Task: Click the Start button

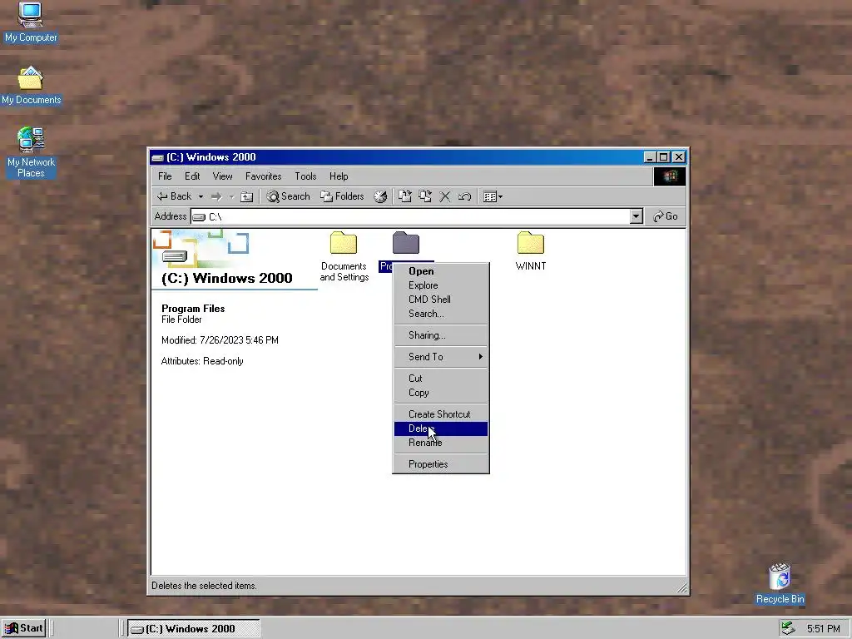Action: pyautogui.click(x=23, y=629)
